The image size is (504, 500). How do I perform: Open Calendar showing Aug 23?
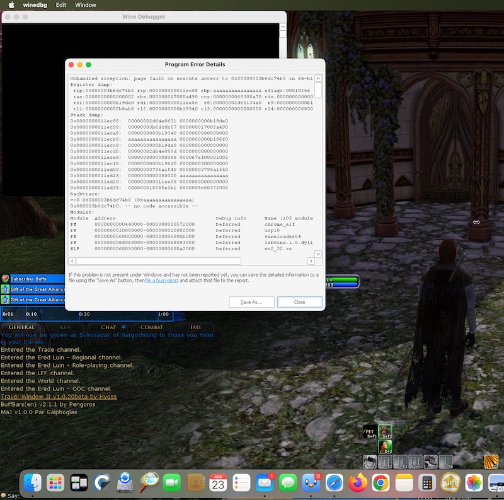pyautogui.click(x=218, y=482)
